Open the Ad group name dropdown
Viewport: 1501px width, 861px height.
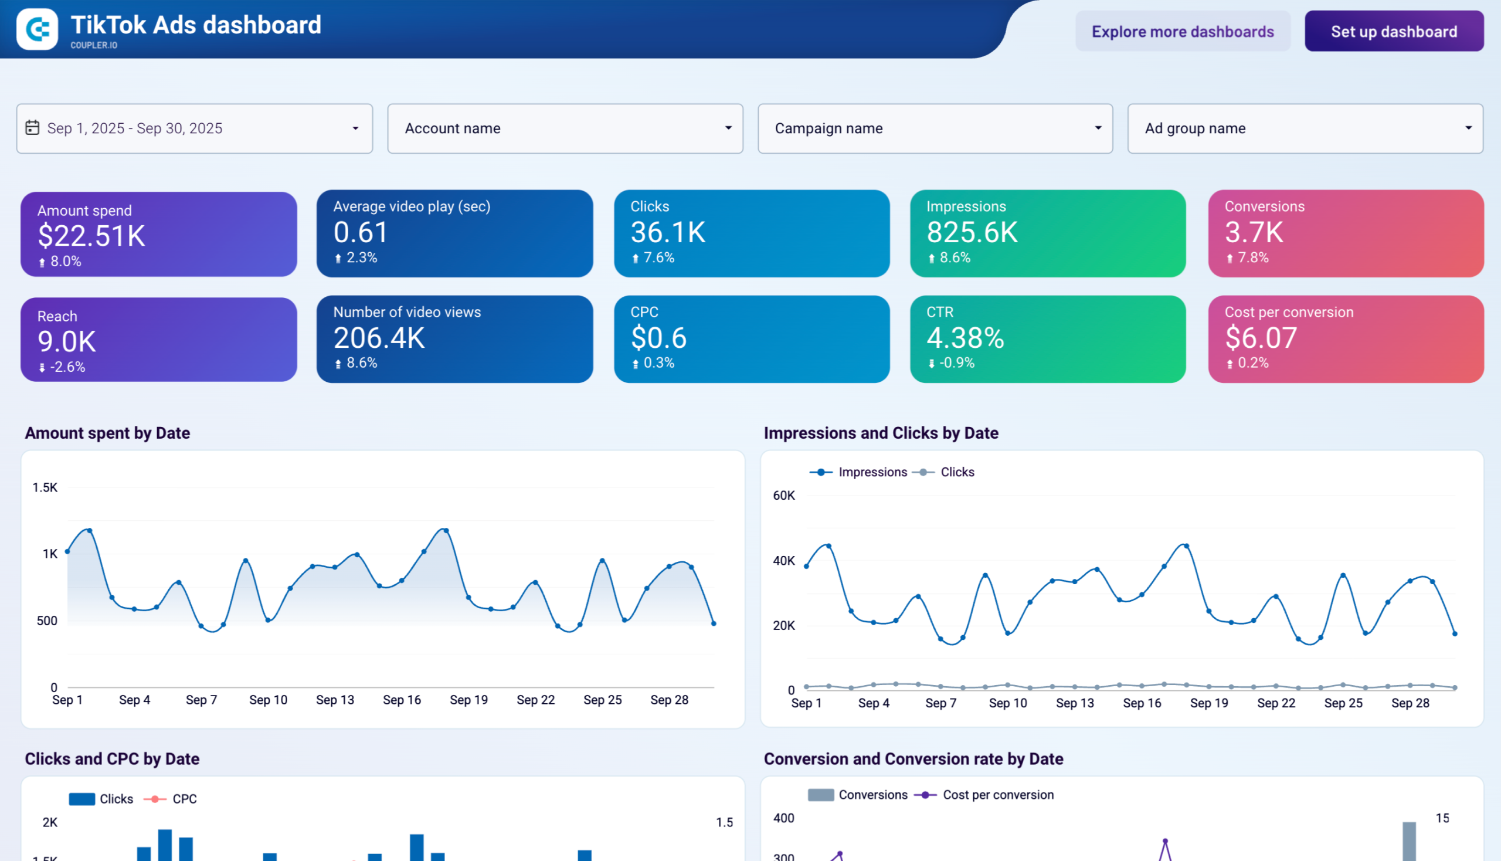pos(1304,128)
